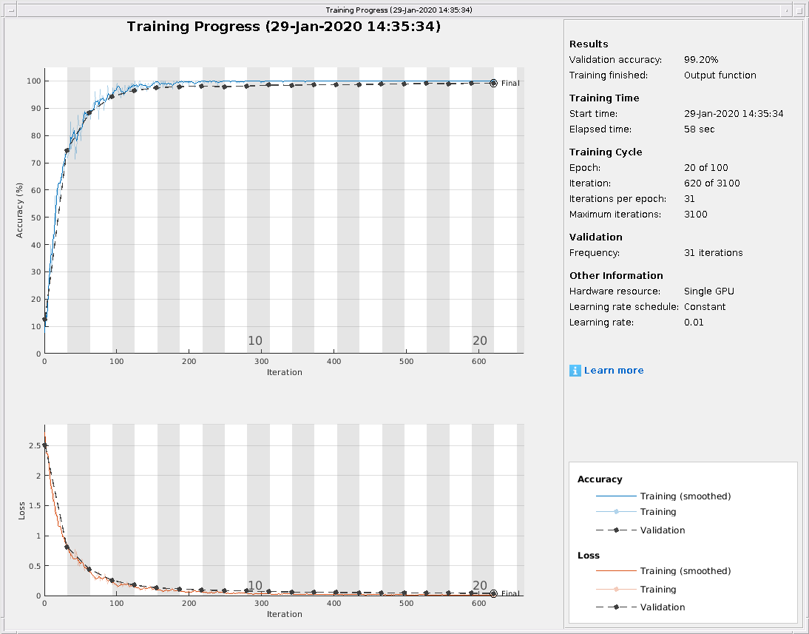Screen dimensions: 809x634
Task: Click the Start time value in Training Time
Action: point(734,114)
